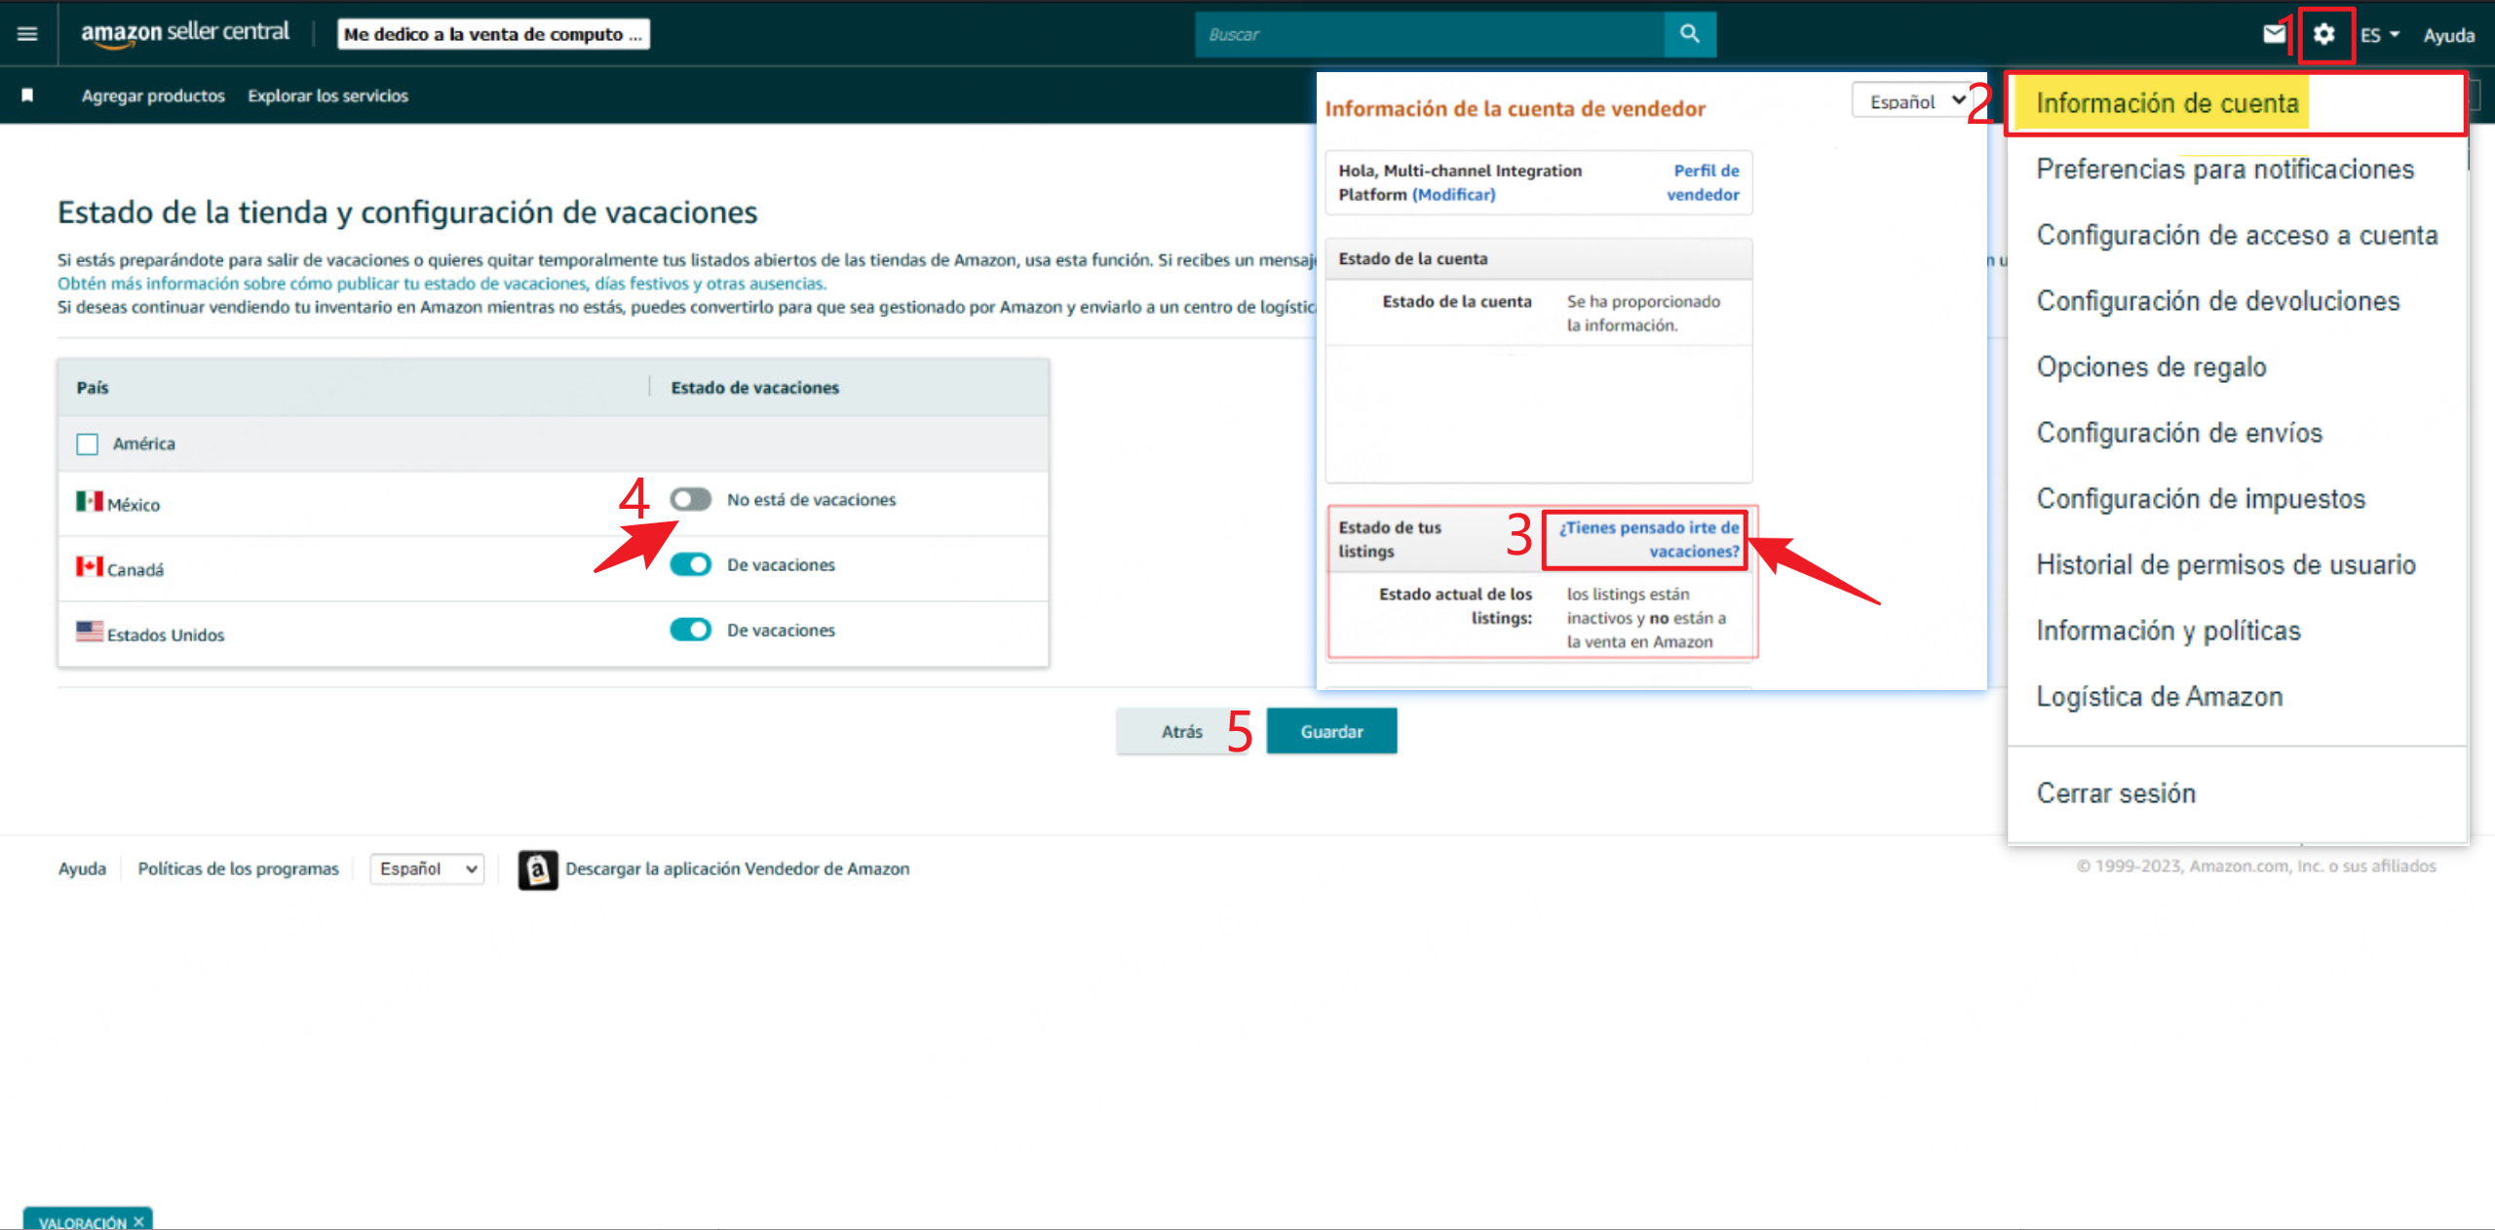This screenshot has height=1230, width=2495.
Task: Click the search magnifier button
Action: pyautogui.click(x=1690, y=34)
